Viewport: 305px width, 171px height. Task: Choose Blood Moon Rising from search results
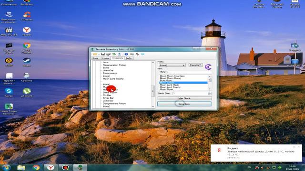[171, 78]
